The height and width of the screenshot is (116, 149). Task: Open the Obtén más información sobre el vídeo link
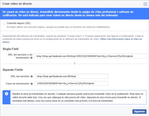(x=72, y=40)
